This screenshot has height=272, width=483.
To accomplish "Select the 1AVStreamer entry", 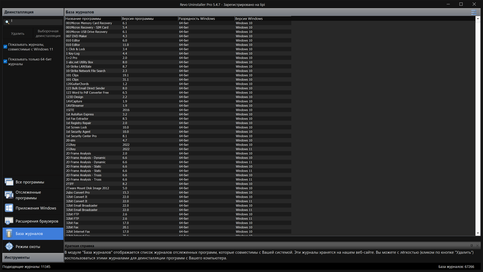I will pos(178,106).
